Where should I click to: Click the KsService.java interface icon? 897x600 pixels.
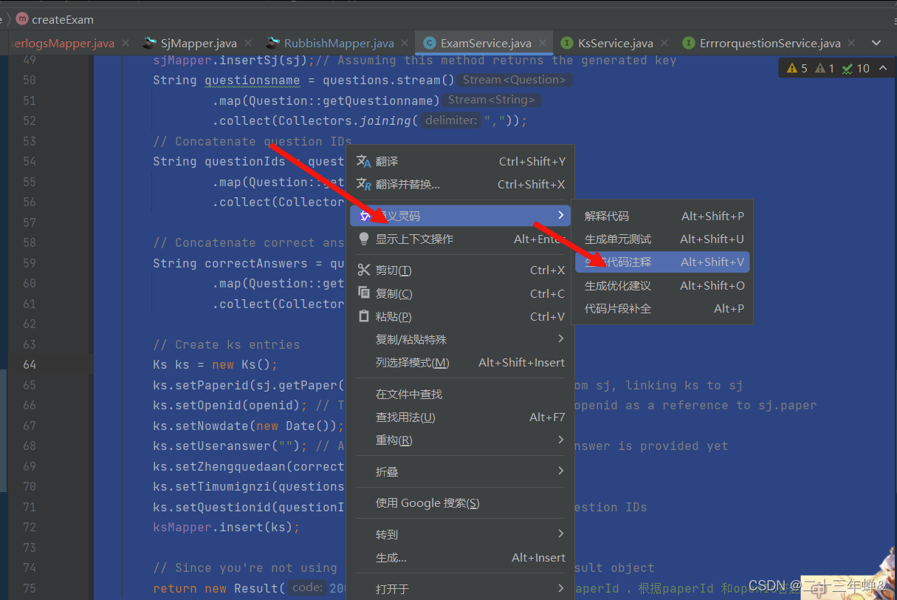click(567, 43)
